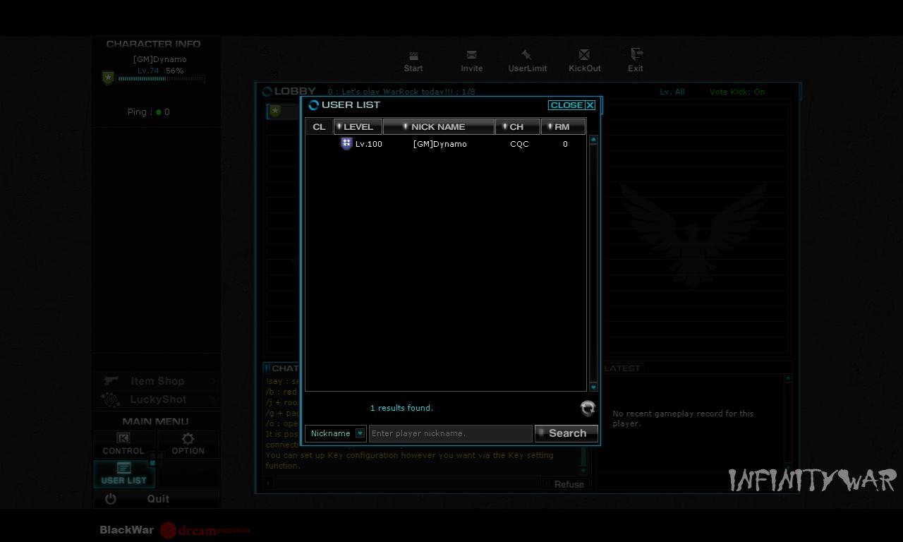
Task: Click the chat panel scroll down arrow
Action: (x=583, y=470)
